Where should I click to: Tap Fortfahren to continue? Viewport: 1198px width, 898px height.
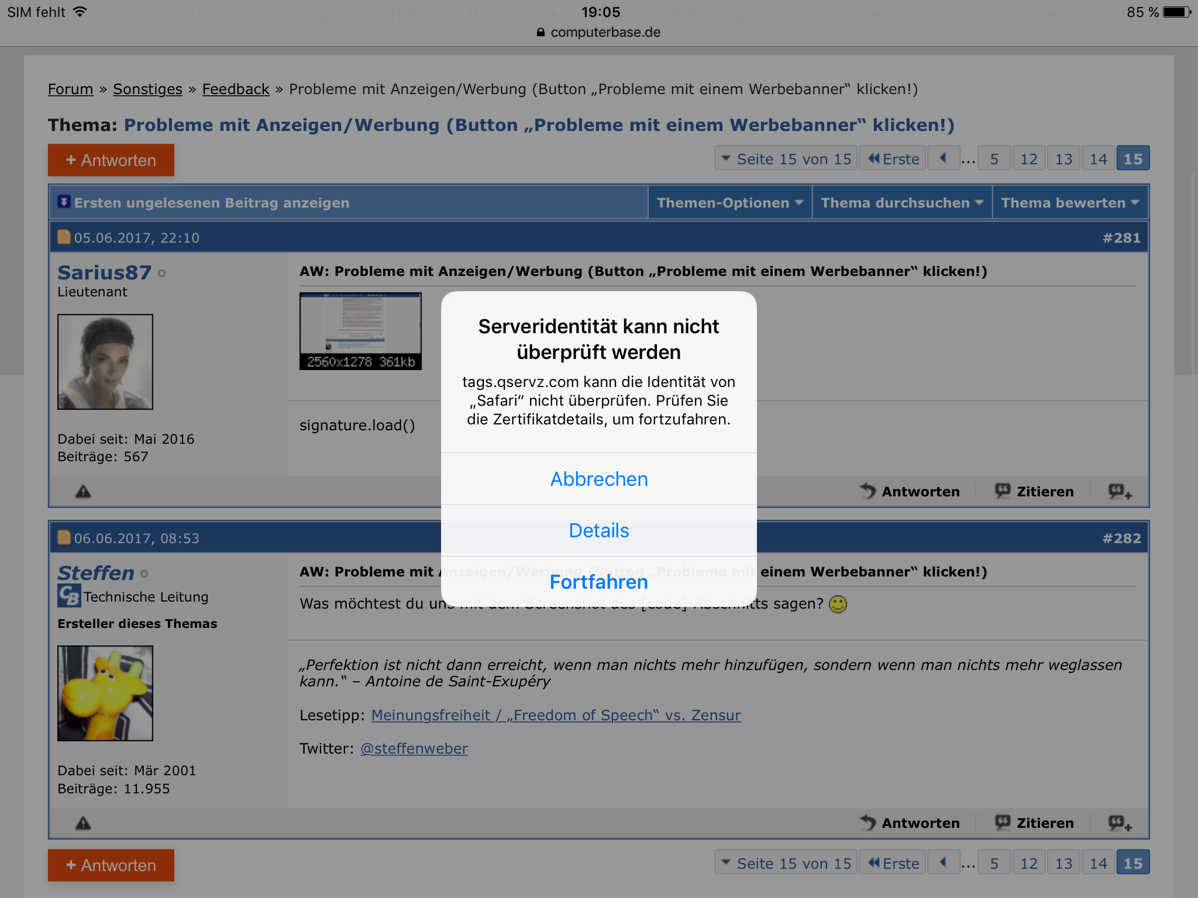[x=598, y=582]
